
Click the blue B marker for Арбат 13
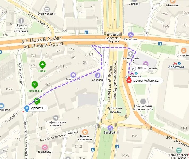point(27,108)
